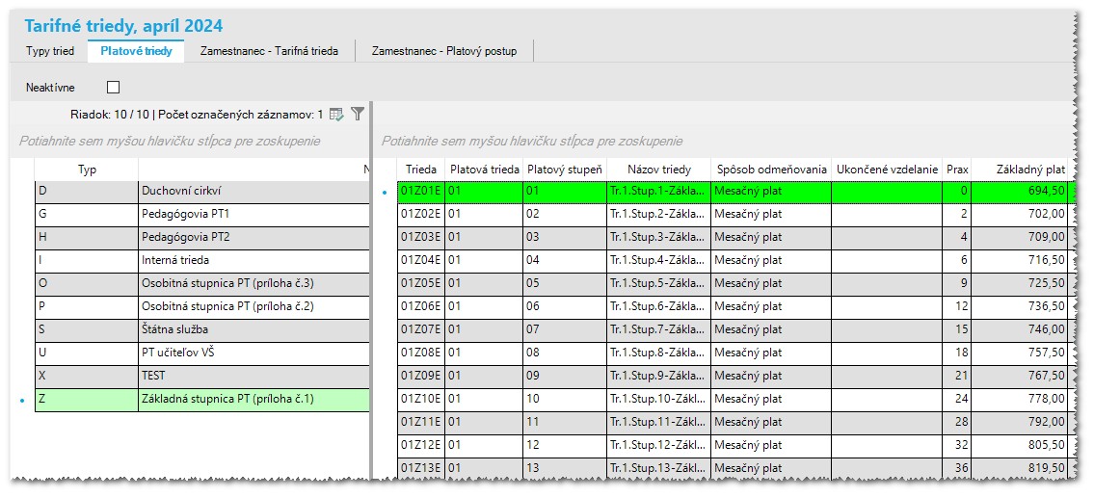Click the Názov triedy column header
This screenshot has height=497, width=1094.
click(x=658, y=170)
